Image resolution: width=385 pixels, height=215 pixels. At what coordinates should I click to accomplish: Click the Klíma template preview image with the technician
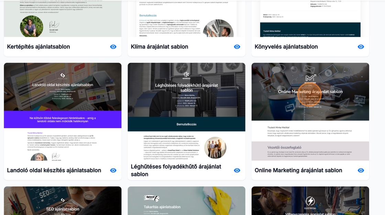pyautogui.click(x=186, y=19)
